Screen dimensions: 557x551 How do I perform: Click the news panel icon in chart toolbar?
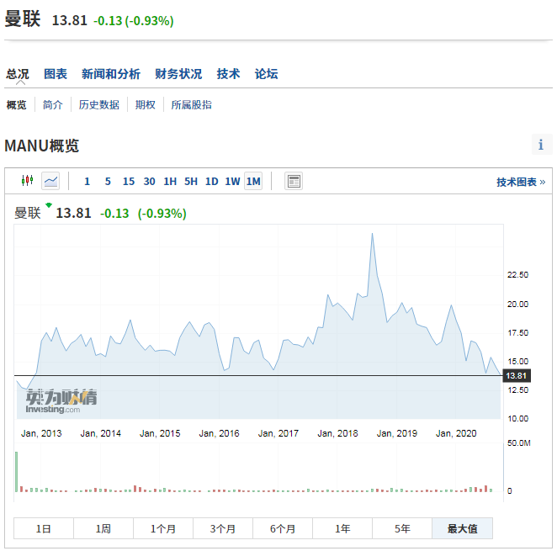293,181
